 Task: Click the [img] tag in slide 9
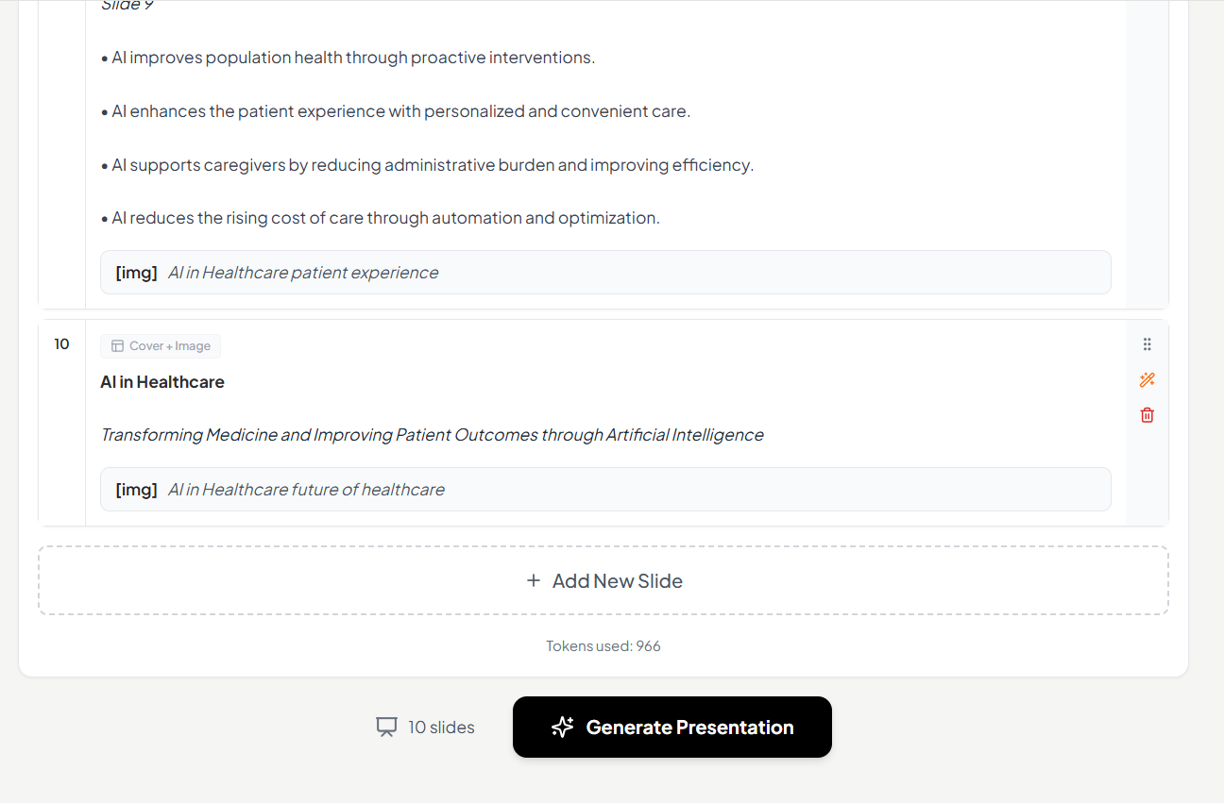pos(136,273)
